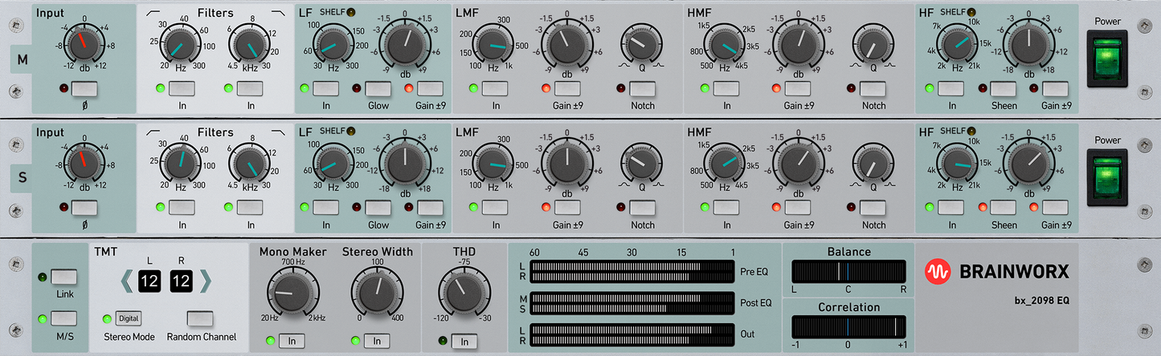
Task: Click TMT right chevron arrow
Action: coord(204,281)
